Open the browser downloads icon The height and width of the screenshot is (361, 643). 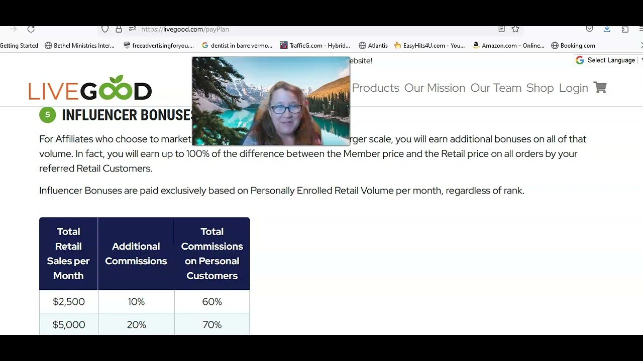[x=607, y=29]
